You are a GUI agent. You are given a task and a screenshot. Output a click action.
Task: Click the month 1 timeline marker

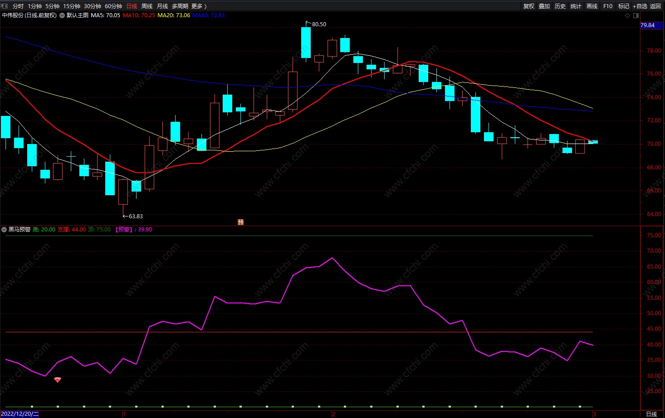[x=124, y=414]
